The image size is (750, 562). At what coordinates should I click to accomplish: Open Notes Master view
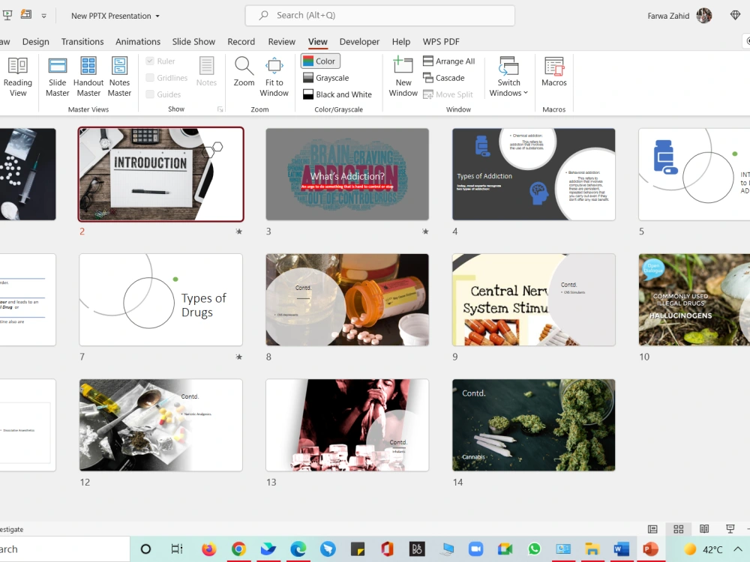click(119, 75)
